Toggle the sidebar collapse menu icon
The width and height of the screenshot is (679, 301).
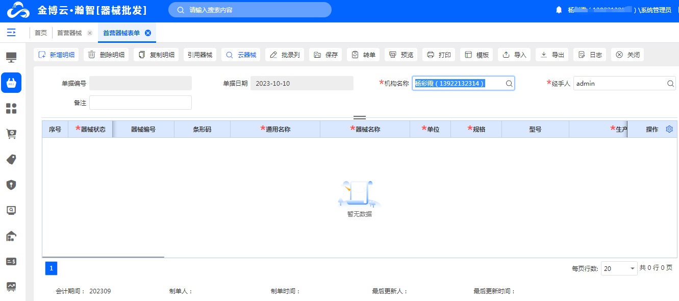[x=11, y=33]
